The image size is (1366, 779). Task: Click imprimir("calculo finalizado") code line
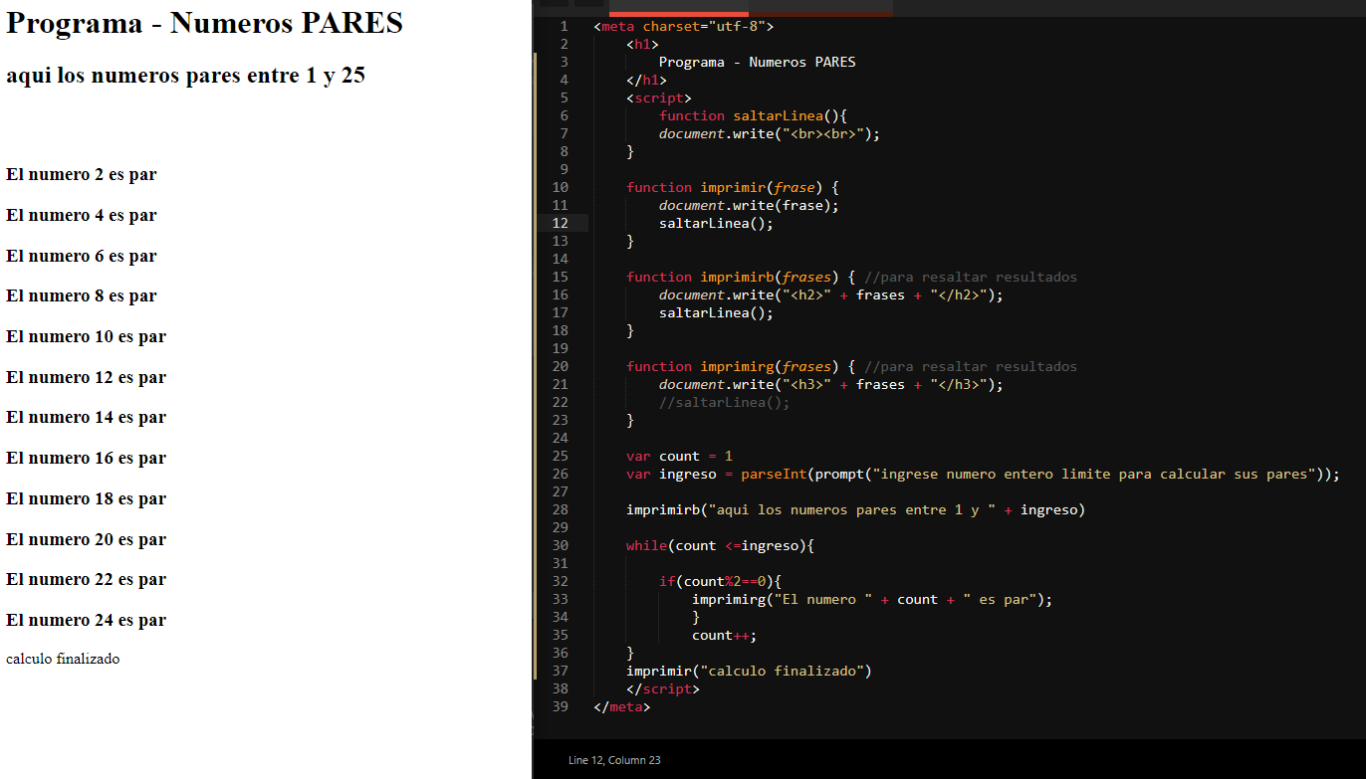click(x=749, y=671)
